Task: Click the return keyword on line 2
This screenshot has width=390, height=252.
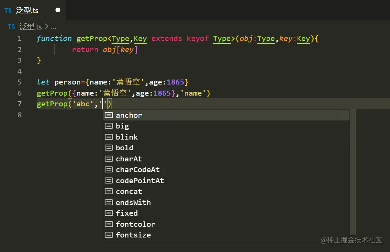Action: coord(85,50)
